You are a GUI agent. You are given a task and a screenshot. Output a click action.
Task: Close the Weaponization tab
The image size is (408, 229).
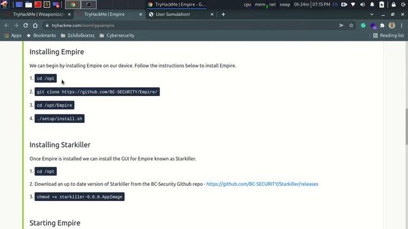pos(69,15)
